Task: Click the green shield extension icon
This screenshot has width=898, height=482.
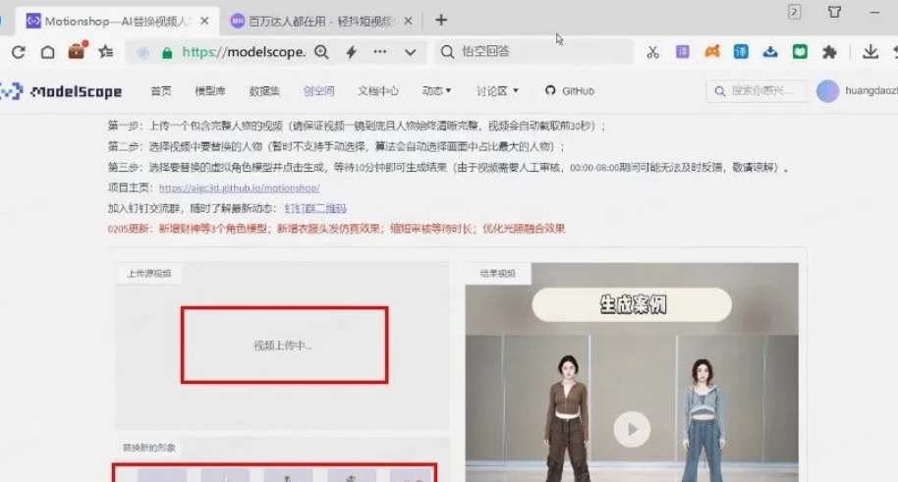Action: 800,52
